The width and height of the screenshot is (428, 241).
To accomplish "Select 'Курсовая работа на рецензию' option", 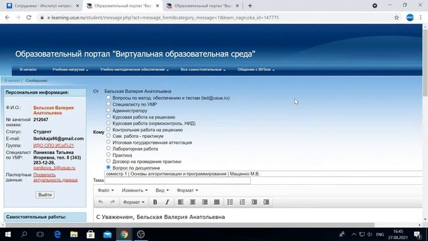I will point(108,116).
